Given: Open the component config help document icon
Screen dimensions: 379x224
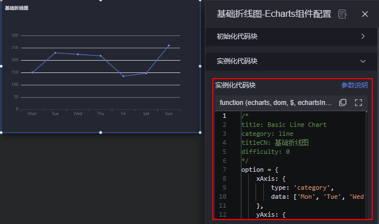Looking at the screenshot, I should [343, 14].
